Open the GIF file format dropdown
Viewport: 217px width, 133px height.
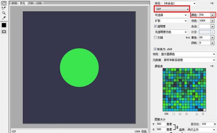172,9
